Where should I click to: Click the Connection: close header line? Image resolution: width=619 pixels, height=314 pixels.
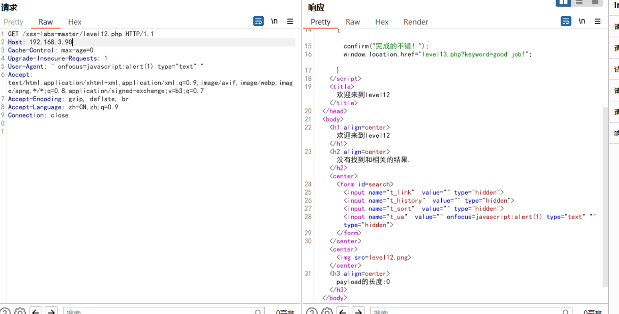[38, 115]
